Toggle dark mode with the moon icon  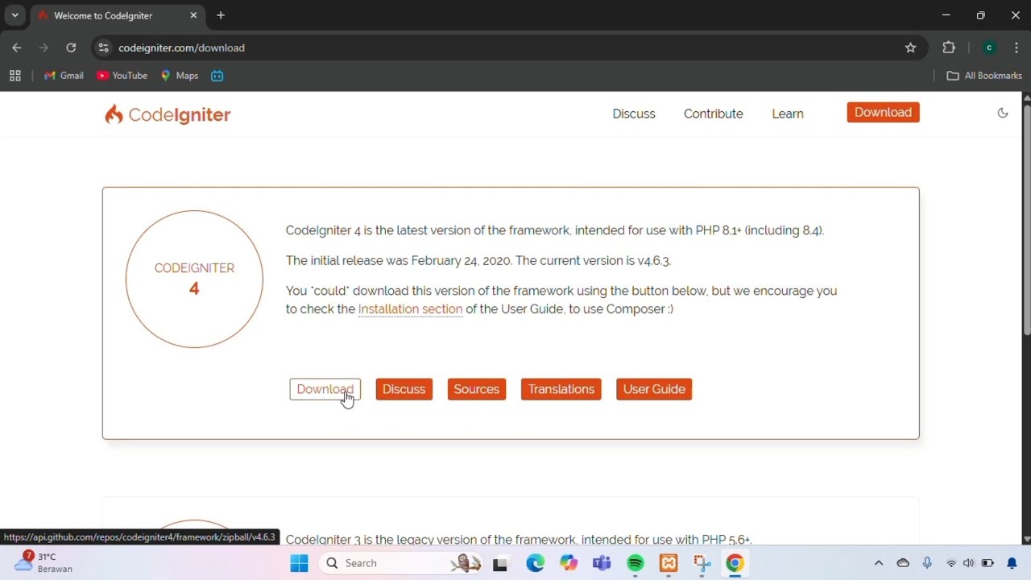point(1003,113)
